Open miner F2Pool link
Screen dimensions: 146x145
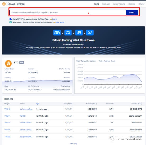click(x=23, y=116)
